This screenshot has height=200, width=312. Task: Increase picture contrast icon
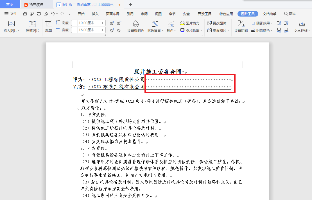coord(112,24)
